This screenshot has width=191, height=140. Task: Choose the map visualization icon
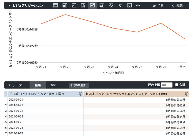120,5
